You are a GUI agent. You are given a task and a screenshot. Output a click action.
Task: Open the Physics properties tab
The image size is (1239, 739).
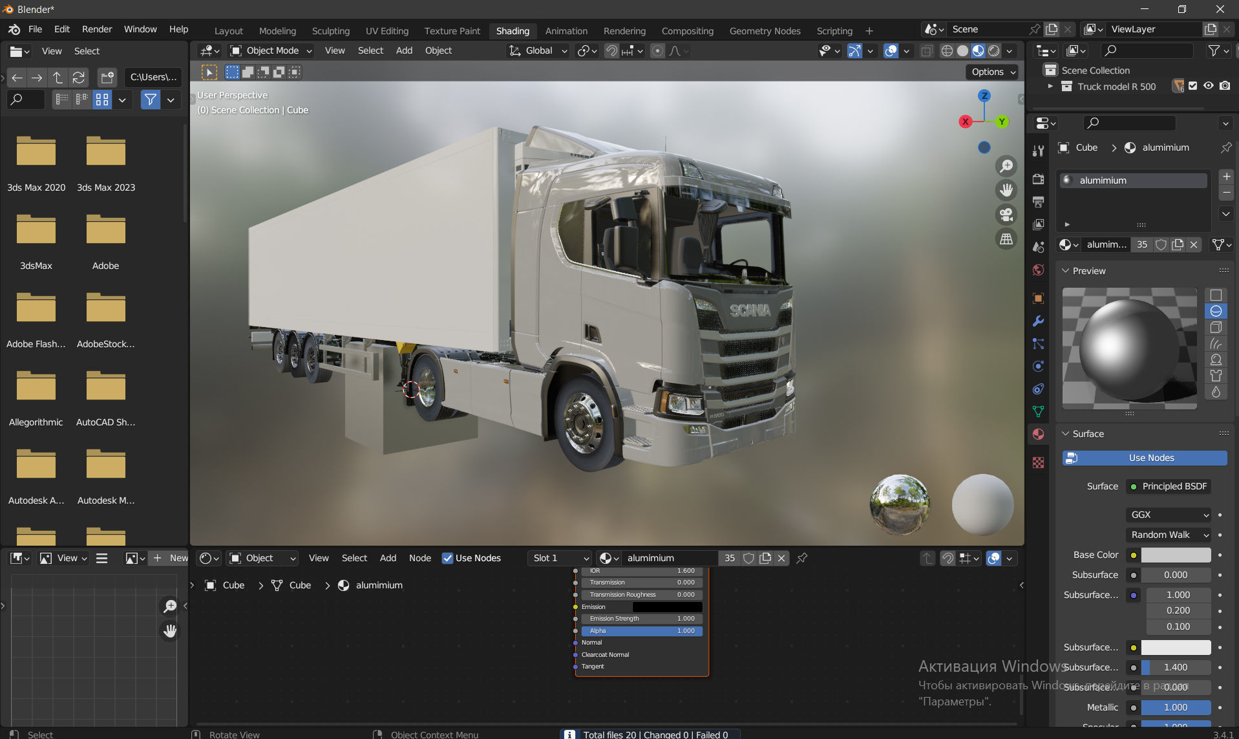tap(1038, 366)
